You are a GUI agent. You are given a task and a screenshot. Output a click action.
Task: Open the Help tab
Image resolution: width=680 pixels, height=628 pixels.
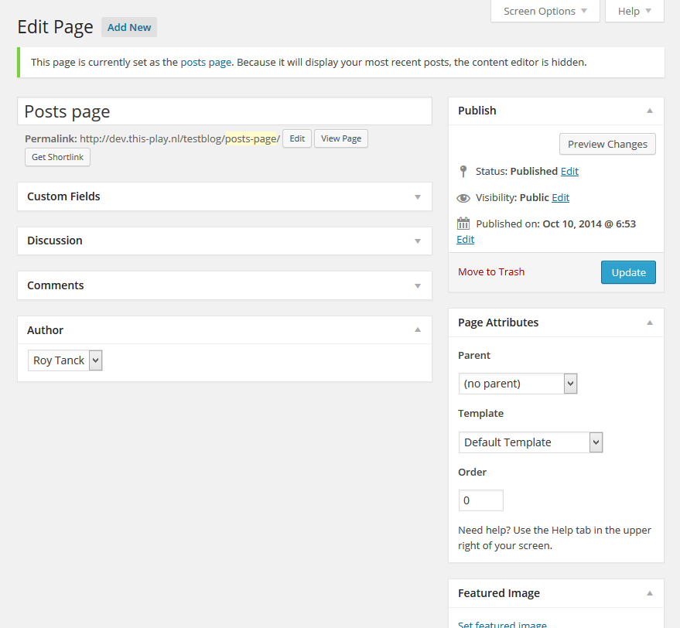coord(634,12)
